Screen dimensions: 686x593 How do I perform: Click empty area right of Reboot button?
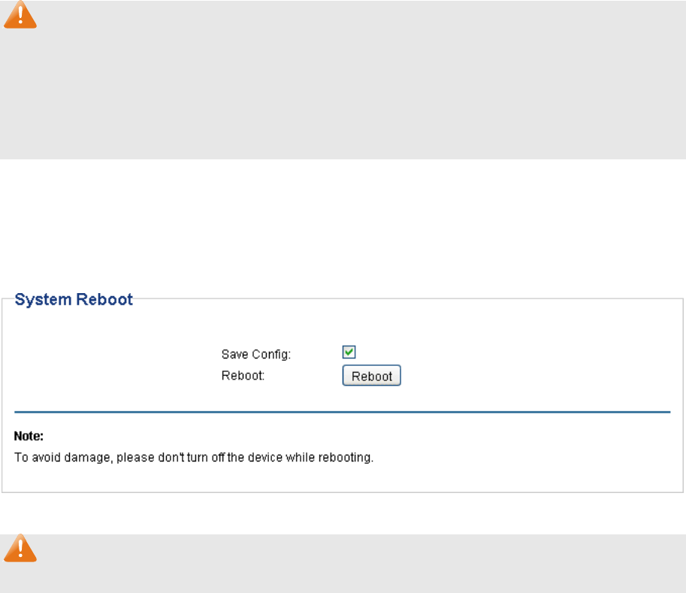(x=526, y=376)
